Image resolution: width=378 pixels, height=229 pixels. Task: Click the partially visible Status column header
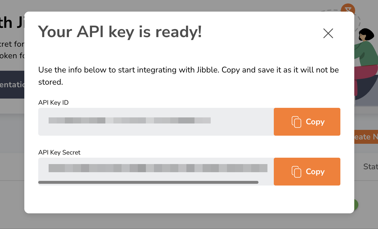tap(370, 167)
